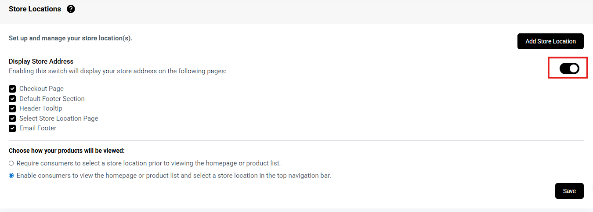
Task: Uncheck the Email Footer checkbox box
Action: (x=12, y=128)
